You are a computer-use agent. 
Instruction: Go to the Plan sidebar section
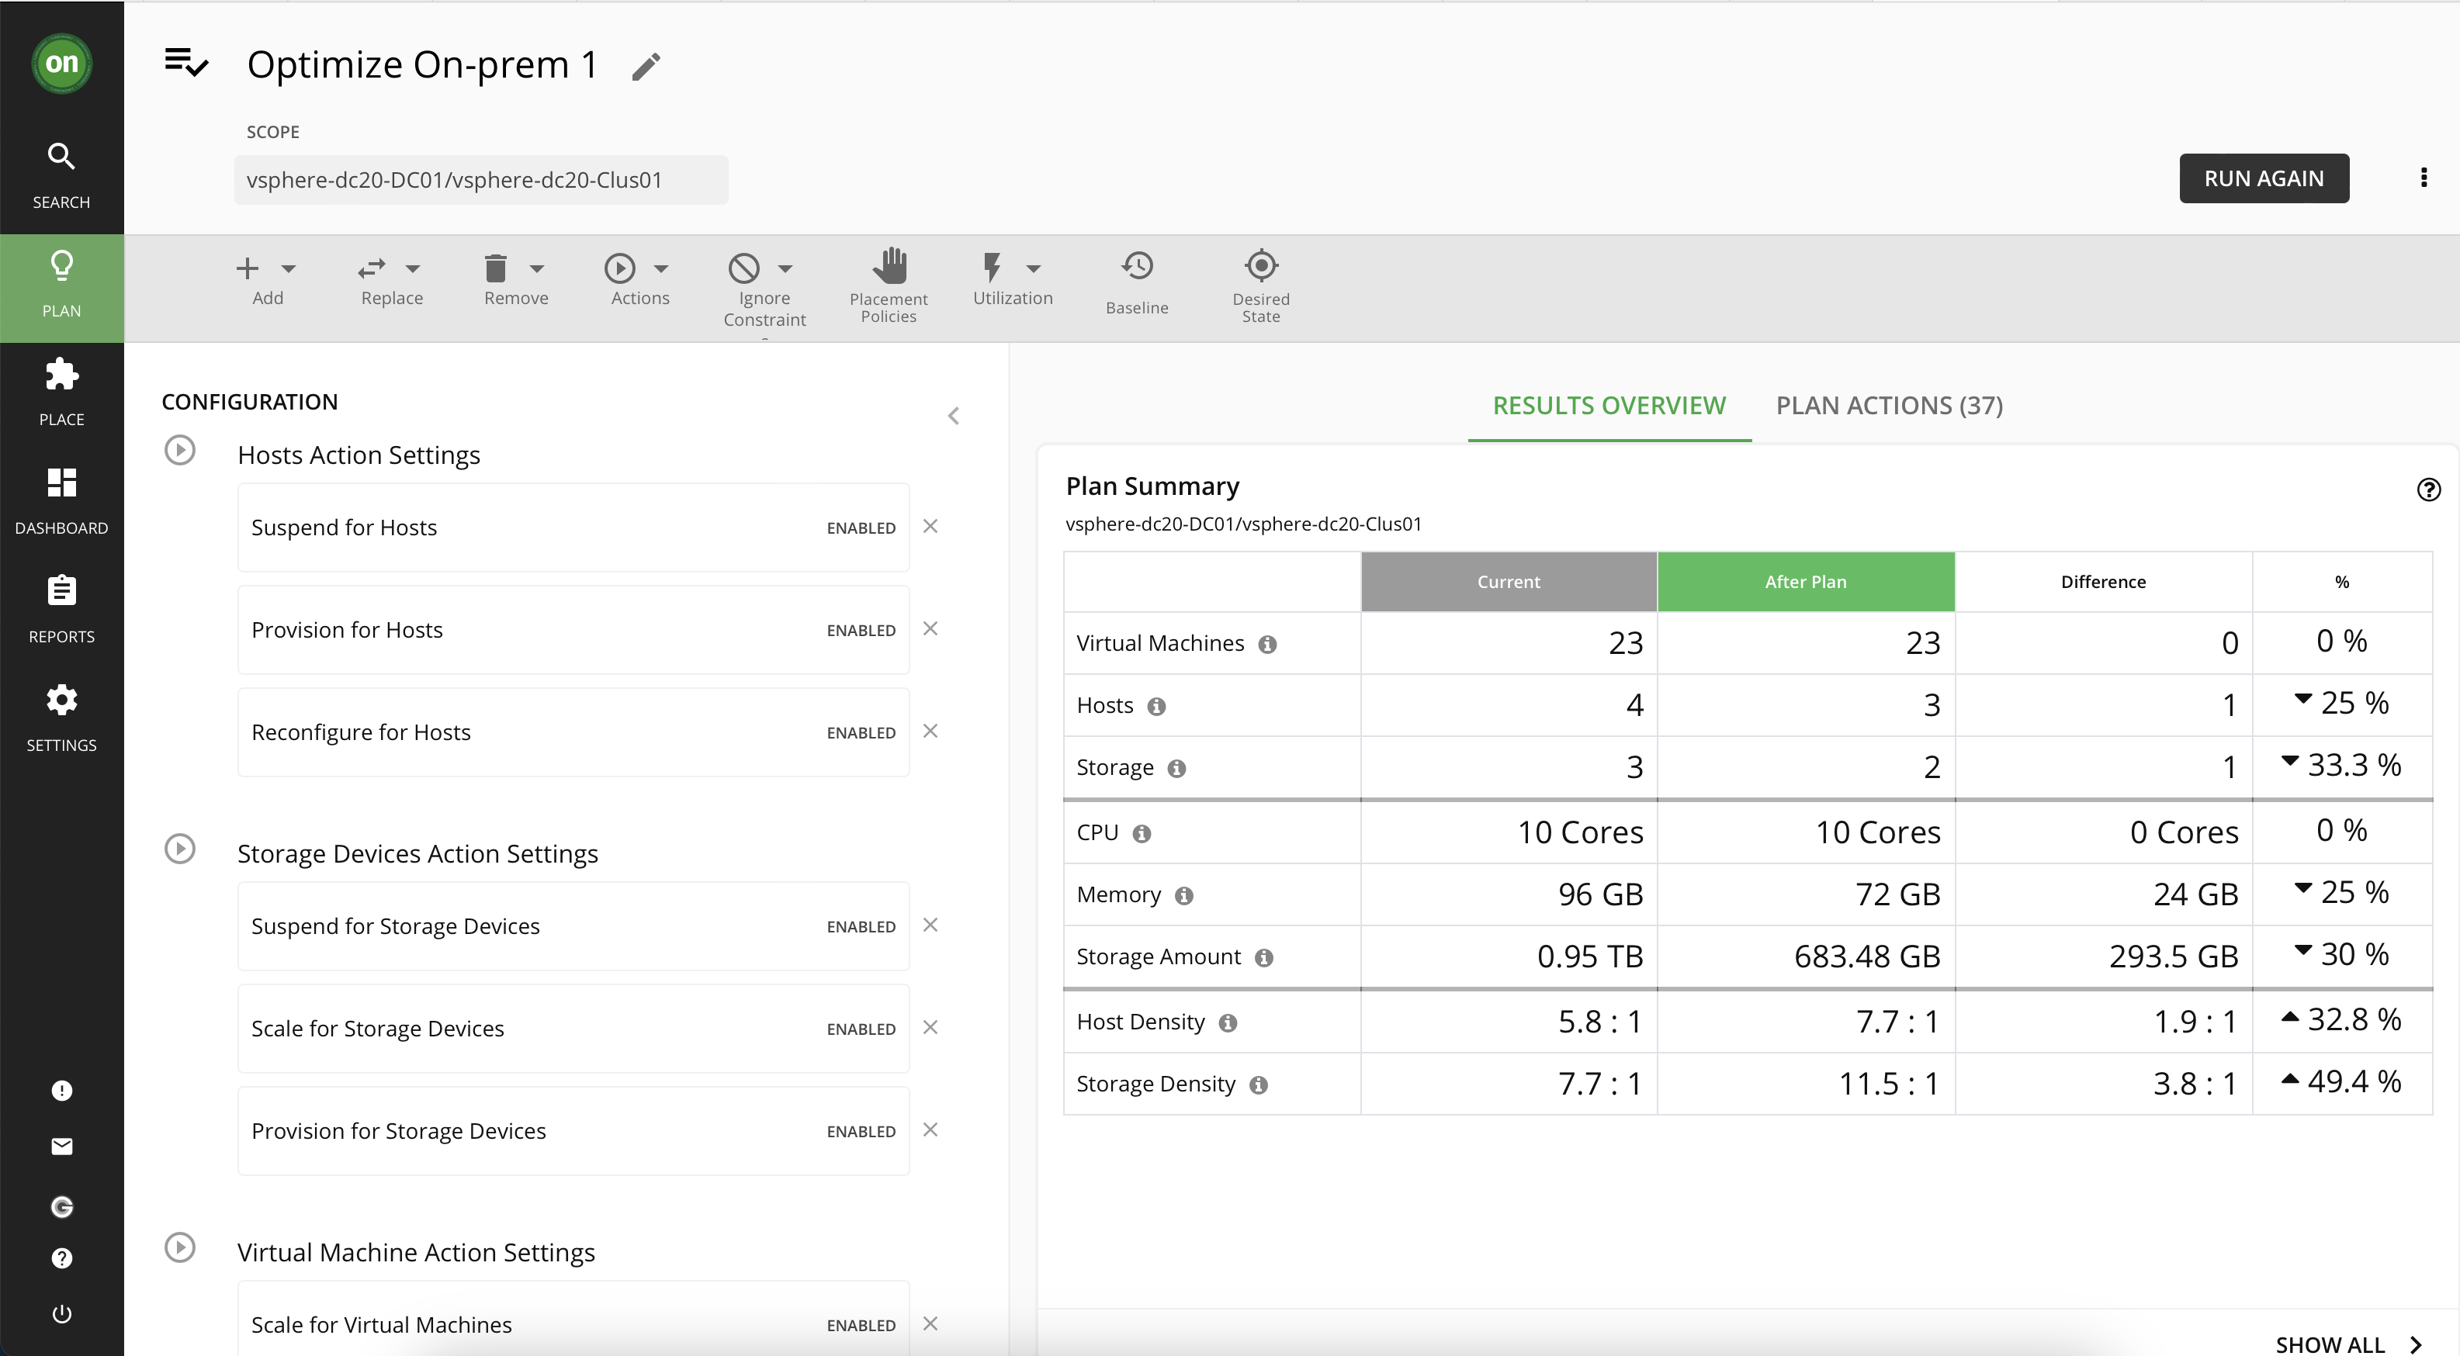[62, 288]
